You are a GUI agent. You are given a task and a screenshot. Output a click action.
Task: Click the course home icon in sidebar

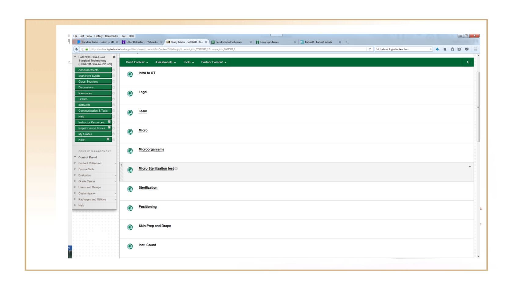point(114,57)
